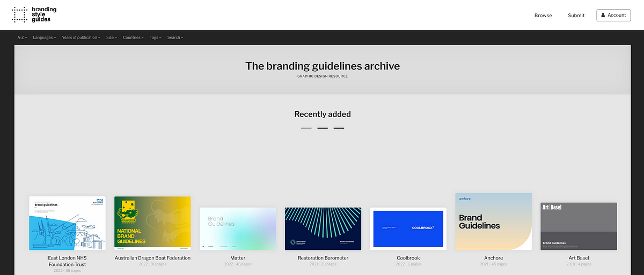Open the Matter brand guidelines thumbnail
This screenshot has height=275, width=644.
coord(238,229)
